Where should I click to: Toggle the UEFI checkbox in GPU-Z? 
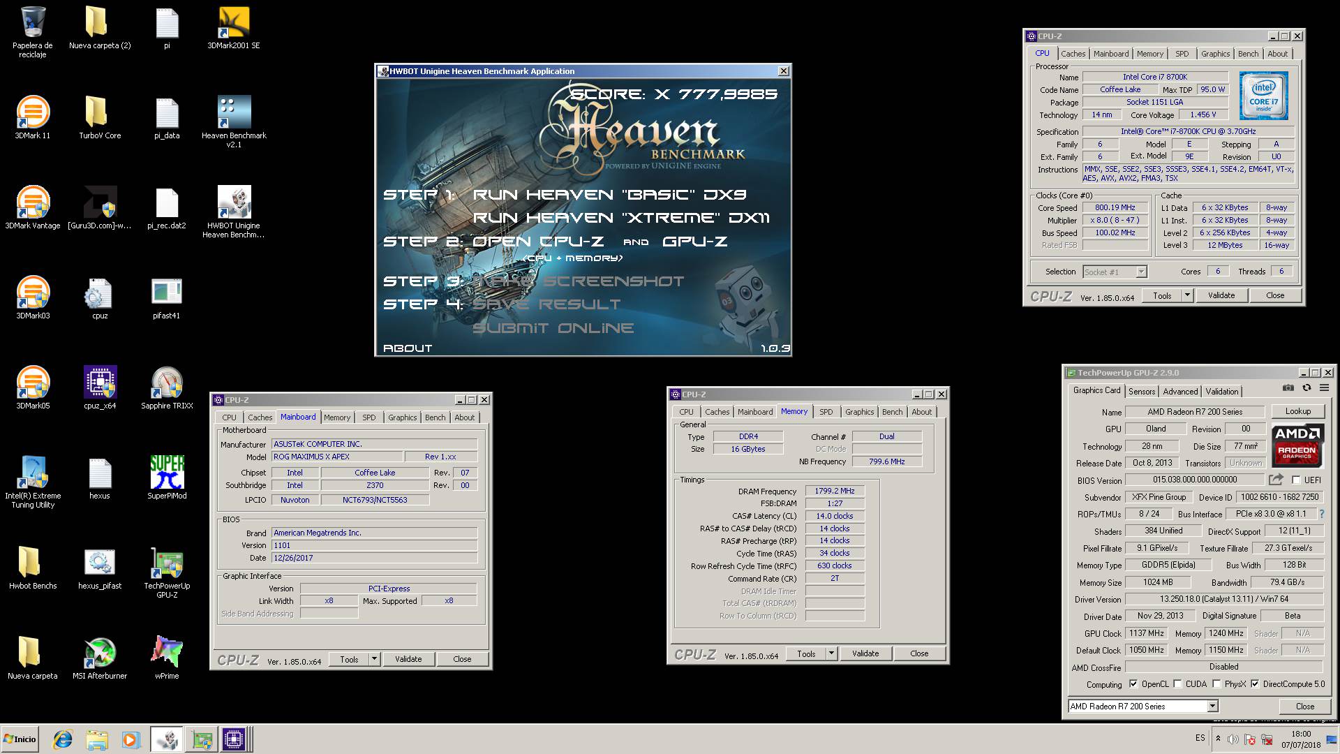point(1296,480)
